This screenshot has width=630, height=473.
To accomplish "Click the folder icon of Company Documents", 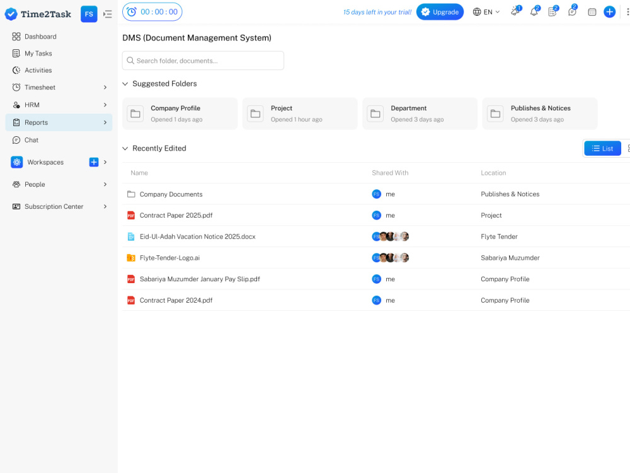I will coord(131,194).
